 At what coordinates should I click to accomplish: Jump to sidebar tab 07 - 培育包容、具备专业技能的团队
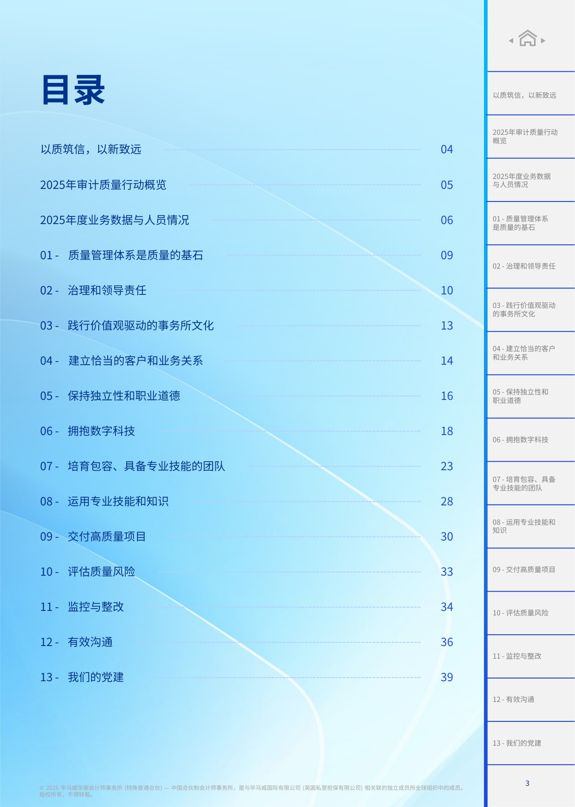pos(531,483)
